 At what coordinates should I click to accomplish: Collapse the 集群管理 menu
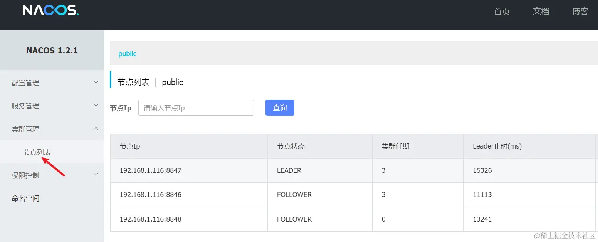(x=52, y=129)
